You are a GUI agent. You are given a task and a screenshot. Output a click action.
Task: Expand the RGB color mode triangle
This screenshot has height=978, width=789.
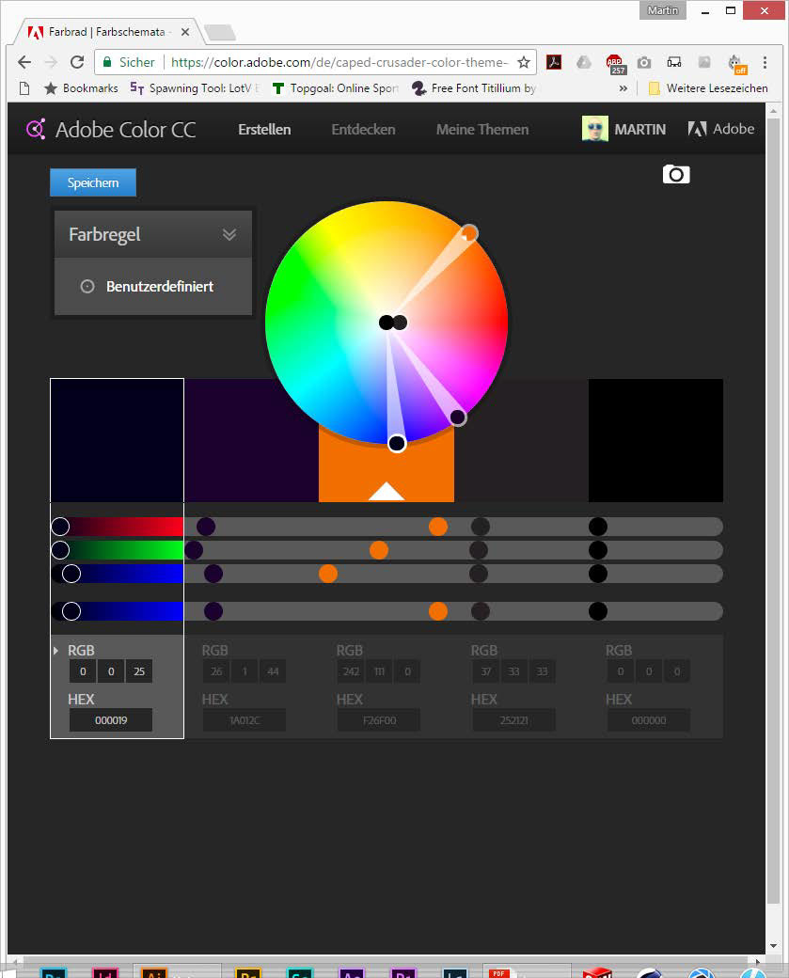55,651
